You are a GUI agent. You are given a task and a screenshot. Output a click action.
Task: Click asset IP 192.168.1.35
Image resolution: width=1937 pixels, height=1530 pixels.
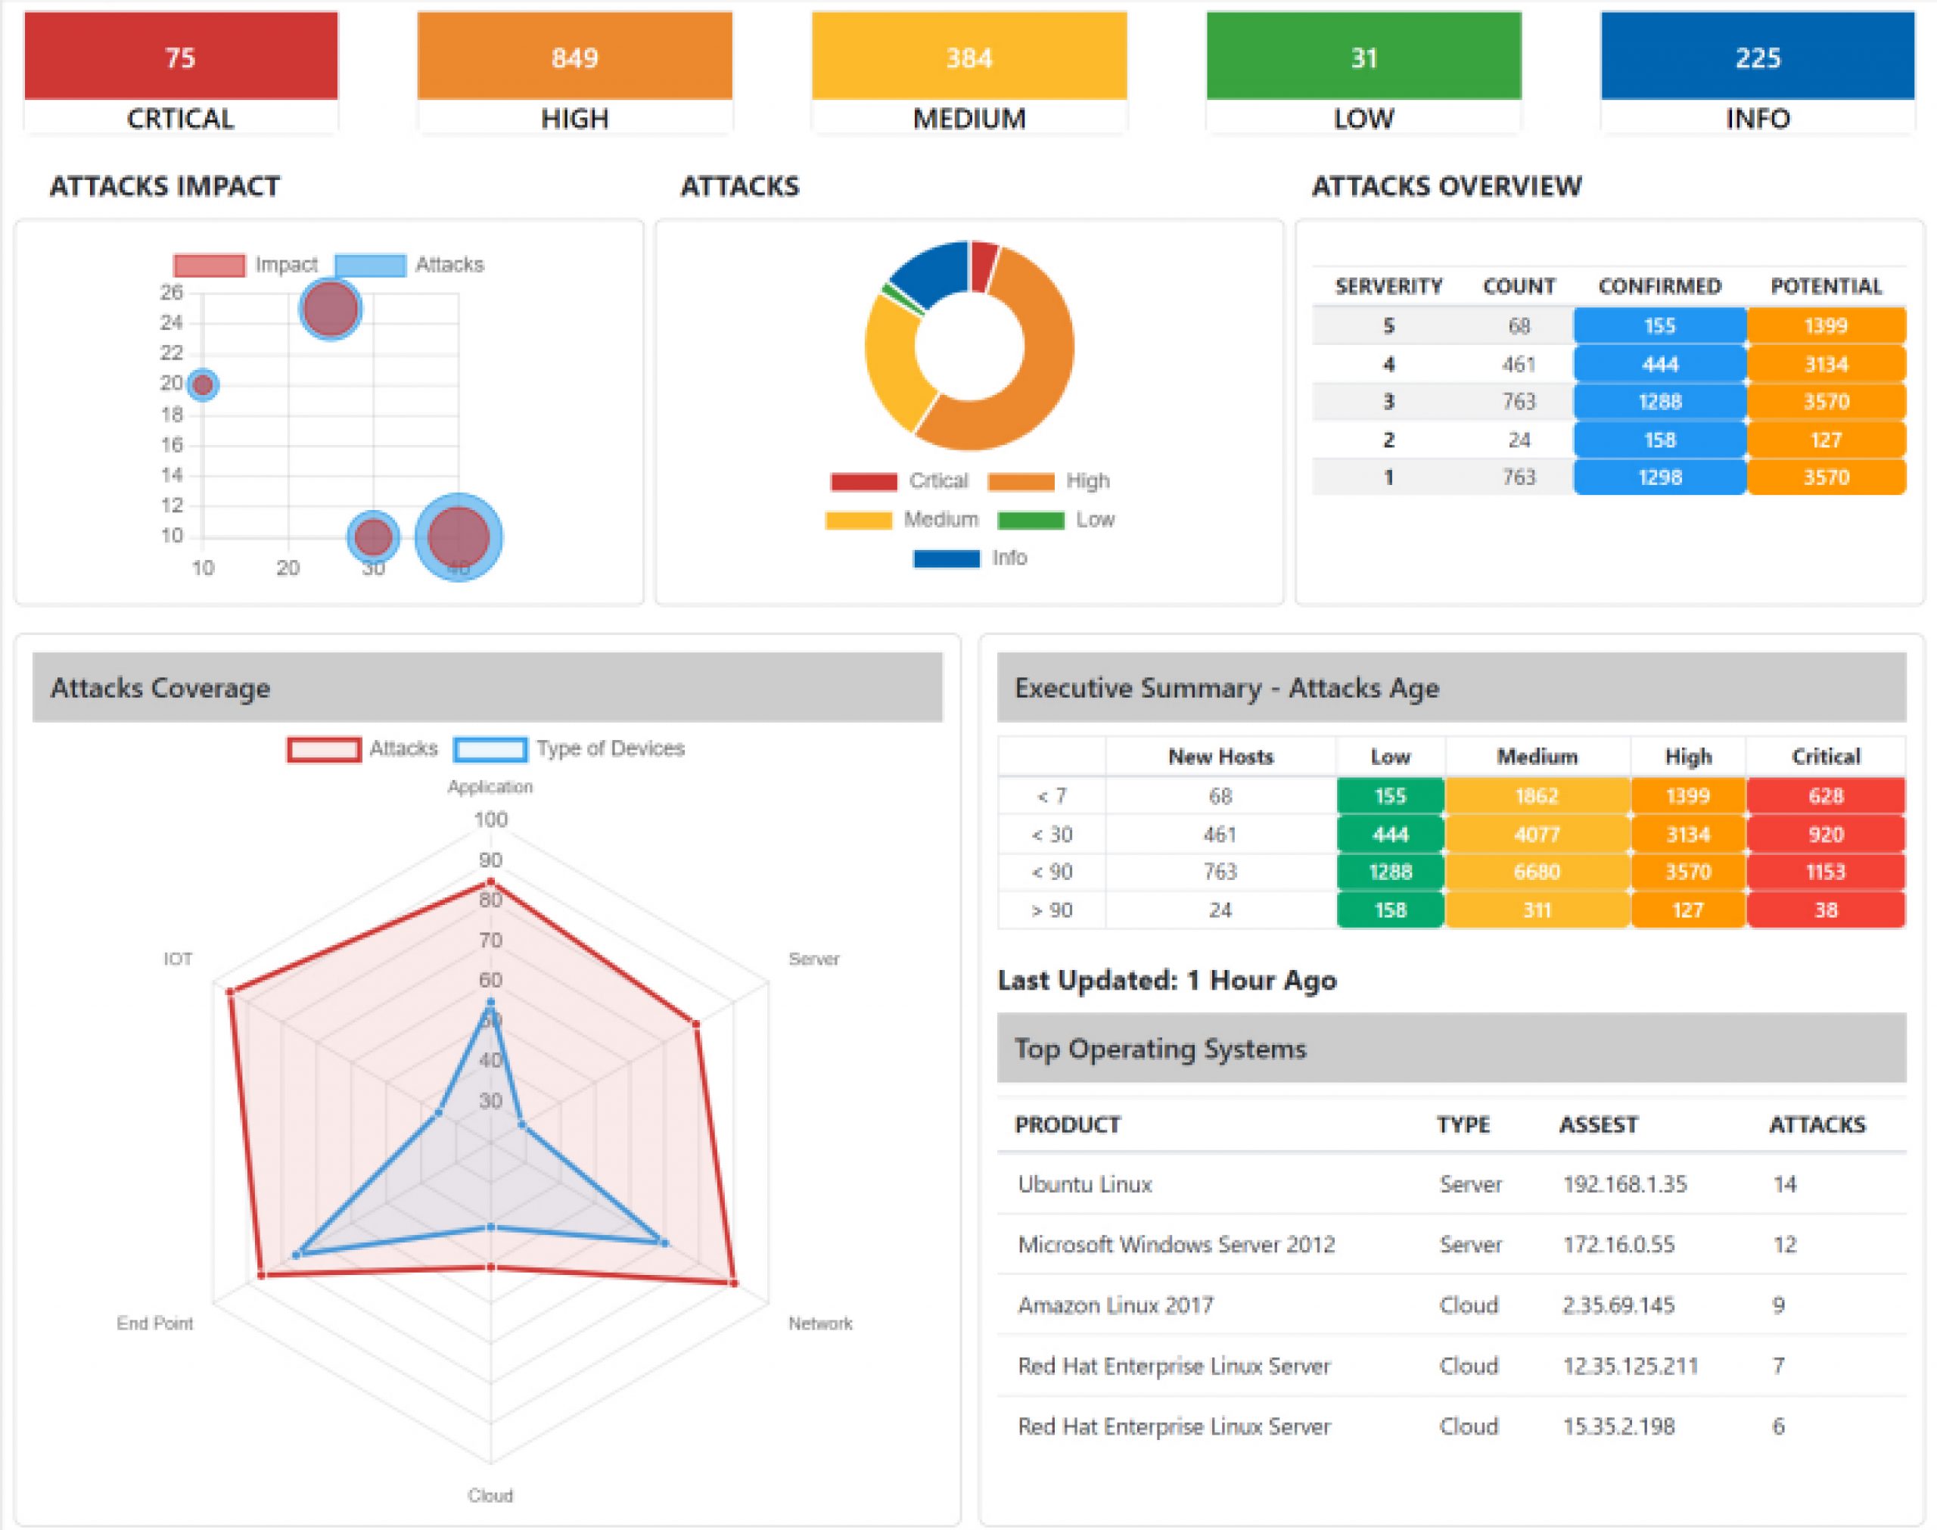1625,1184
